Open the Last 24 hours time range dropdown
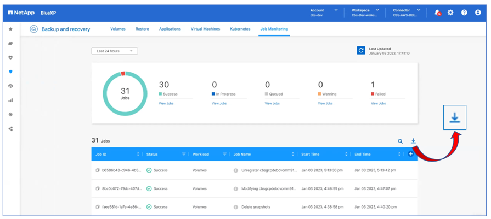 click(x=115, y=51)
